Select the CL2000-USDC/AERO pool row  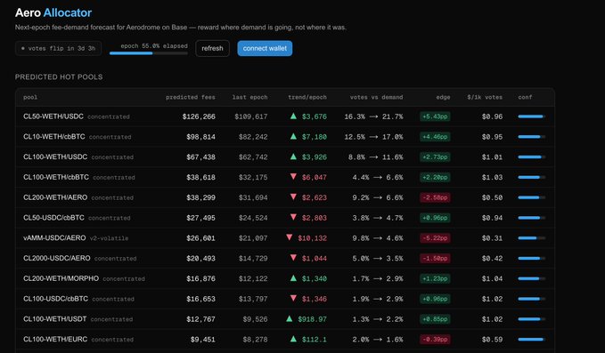285,258
